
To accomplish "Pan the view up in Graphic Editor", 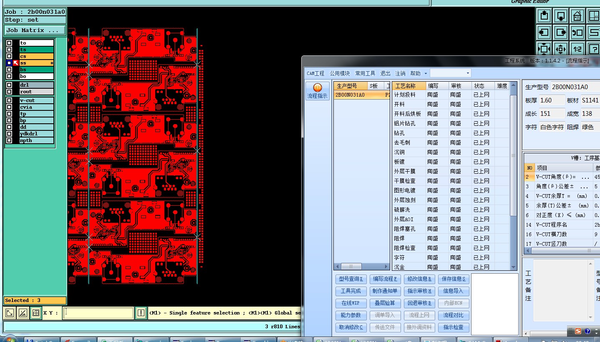I will click(544, 16).
